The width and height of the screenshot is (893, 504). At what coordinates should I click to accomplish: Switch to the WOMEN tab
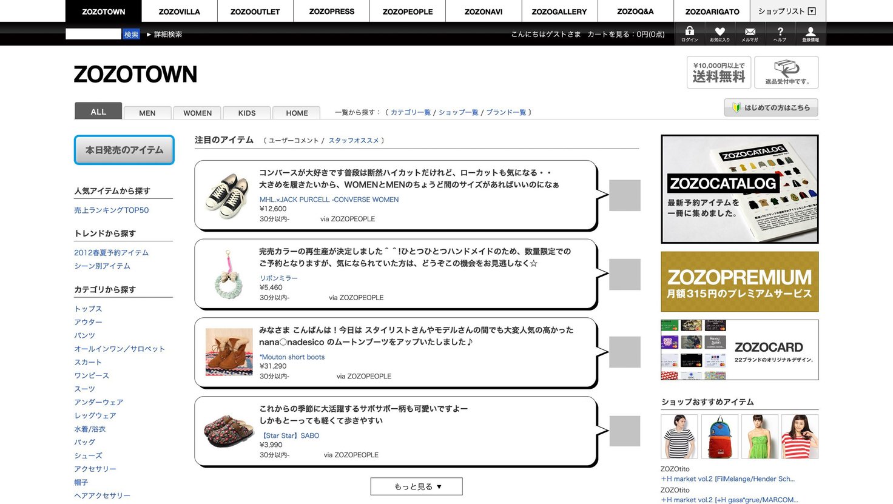pos(197,113)
